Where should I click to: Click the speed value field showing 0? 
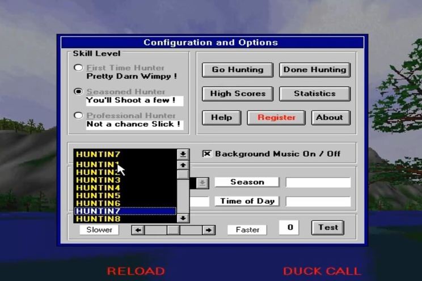pos(289,228)
